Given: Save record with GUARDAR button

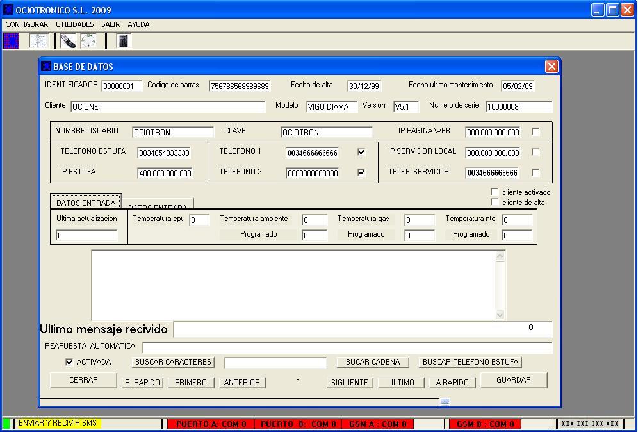Looking at the screenshot, I should tap(514, 380).
